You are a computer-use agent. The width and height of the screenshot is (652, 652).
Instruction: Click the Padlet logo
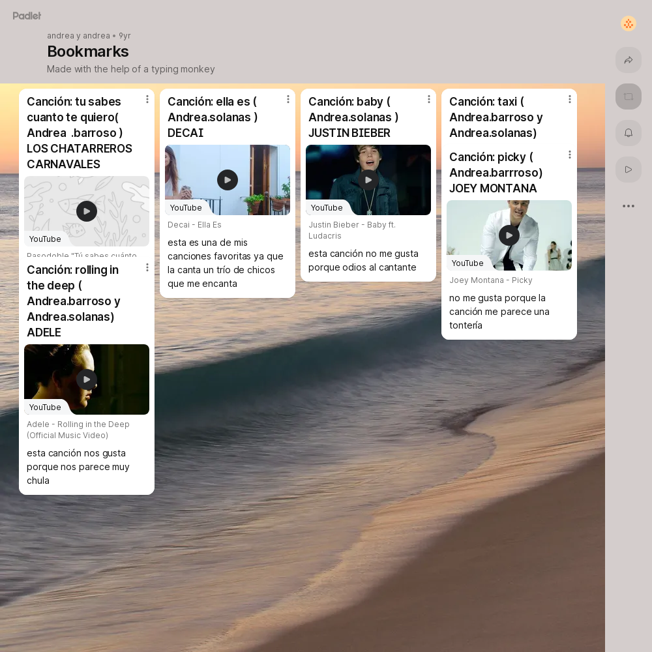click(x=27, y=16)
